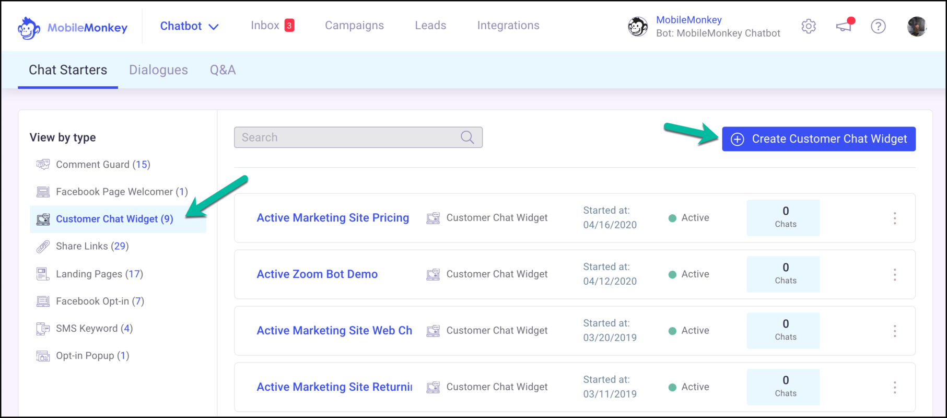Click the search magnifier icon

[467, 137]
